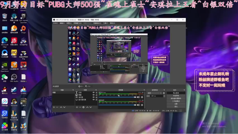Mute the Desktop Audio speaker icon
The height and width of the screenshot is (134, 238).
[138, 105]
